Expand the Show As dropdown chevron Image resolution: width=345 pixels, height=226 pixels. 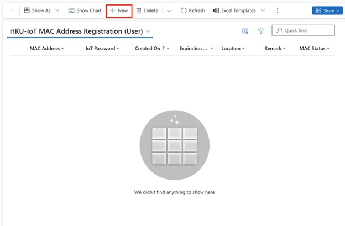tap(57, 10)
